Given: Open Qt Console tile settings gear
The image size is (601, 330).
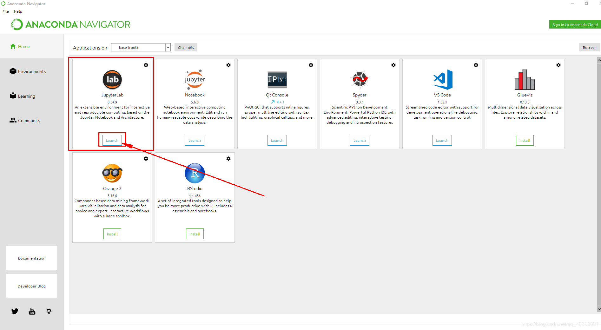Looking at the screenshot, I should 311,65.
